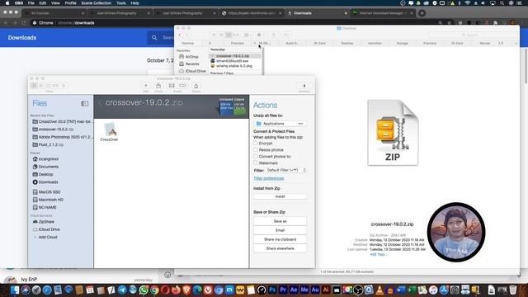Click the Finder search field
This screenshot has height=297, width=528.
[472, 35]
